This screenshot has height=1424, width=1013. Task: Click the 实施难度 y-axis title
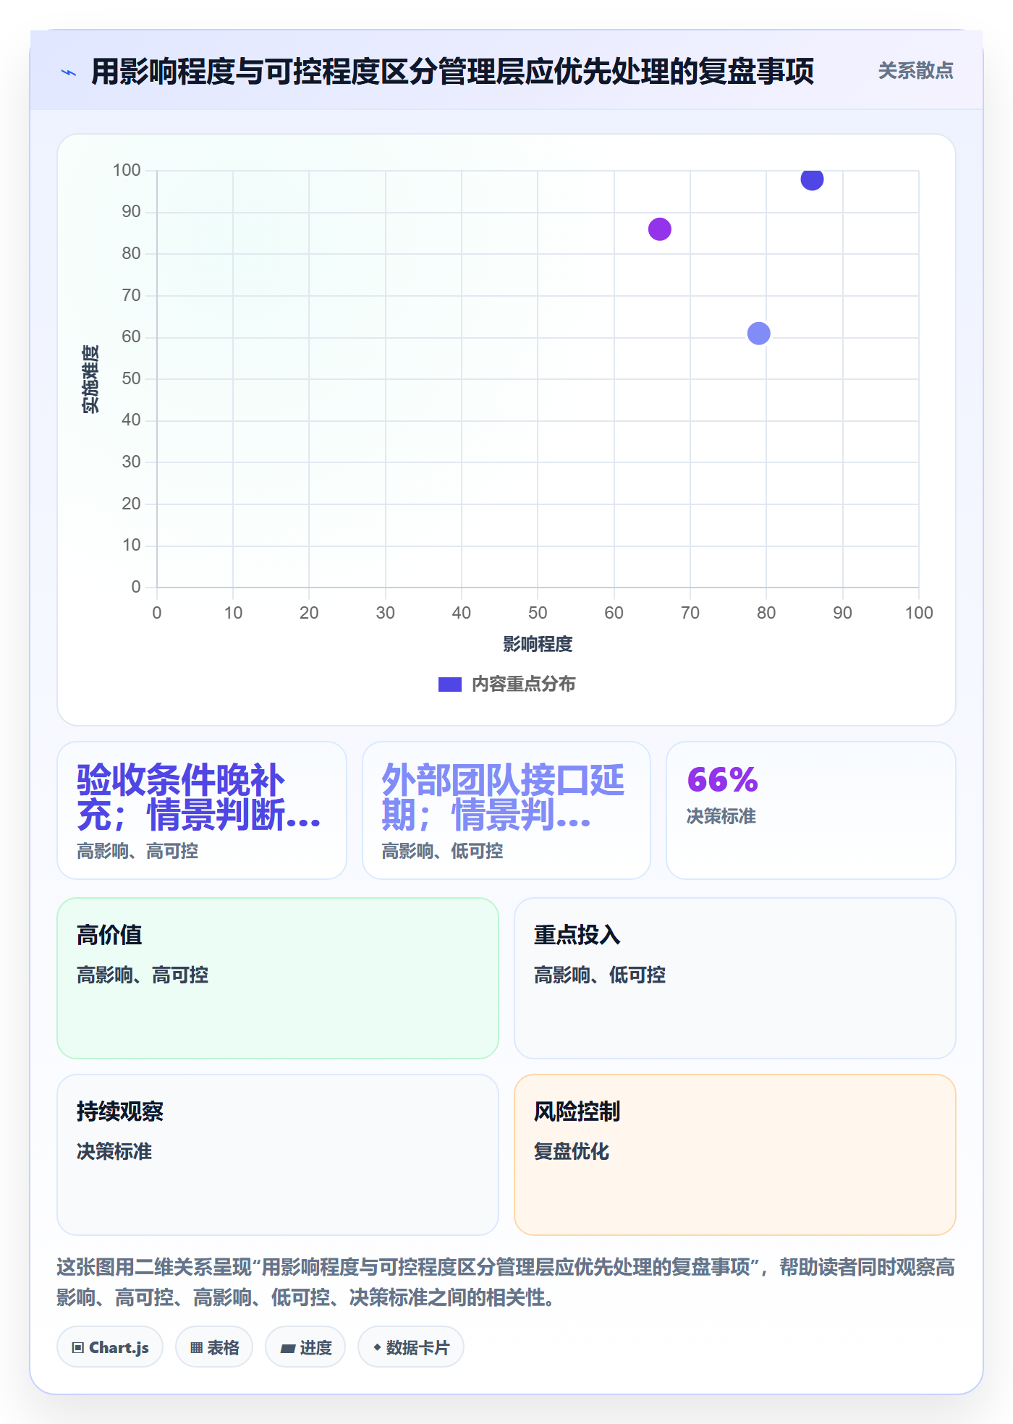[x=90, y=378]
